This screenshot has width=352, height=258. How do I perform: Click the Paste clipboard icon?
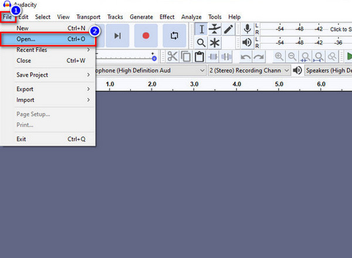click(199, 56)
